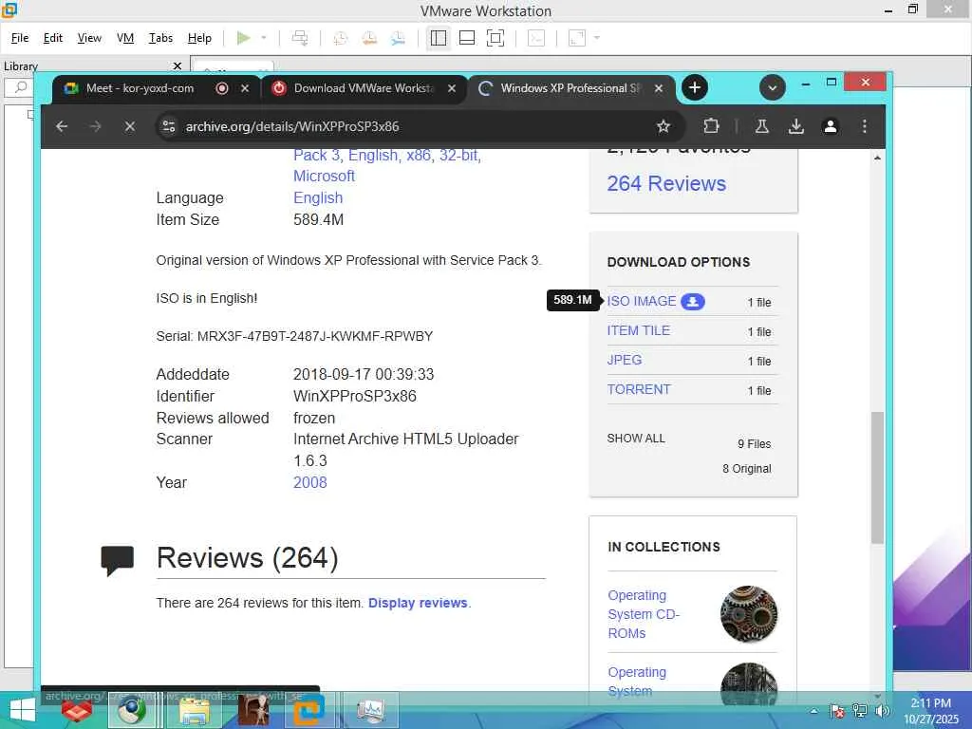
Task: Toggle the thumbnail bar view icon
Action: [x=467, y=38]
